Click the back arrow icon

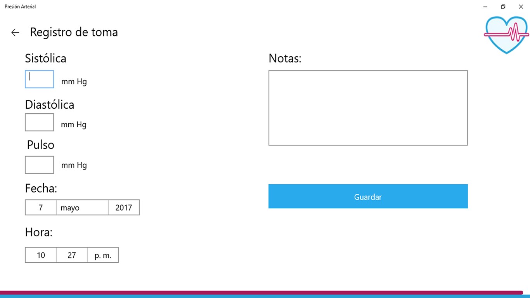(x=15, y=33)
